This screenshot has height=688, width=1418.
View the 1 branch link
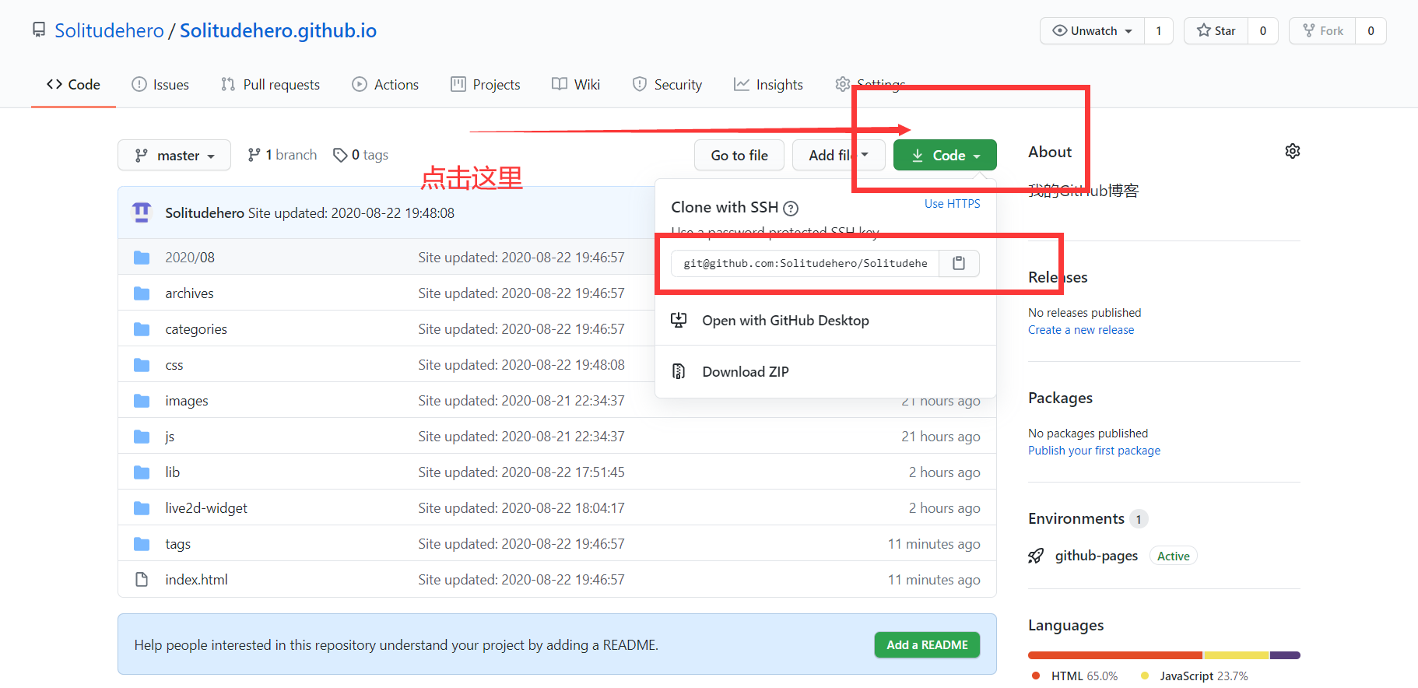[283, 155]
